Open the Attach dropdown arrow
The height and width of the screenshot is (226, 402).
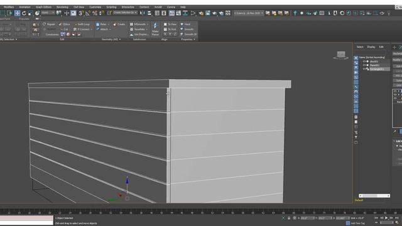coord(110,30)
